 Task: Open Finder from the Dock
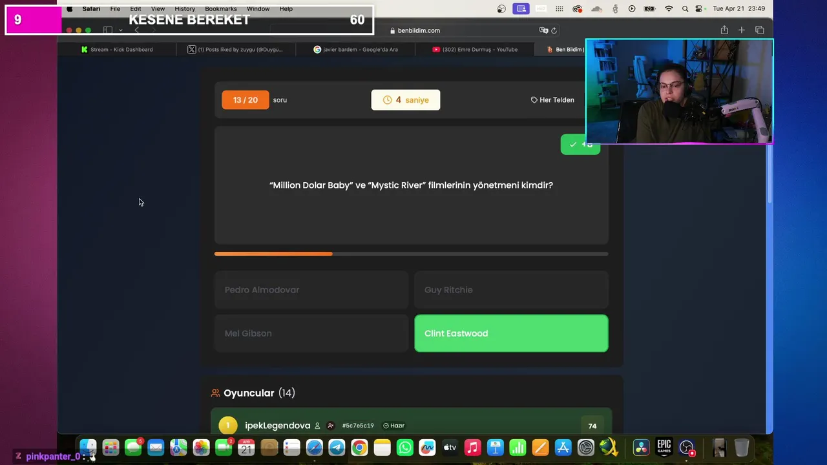(x=88, y=447)
